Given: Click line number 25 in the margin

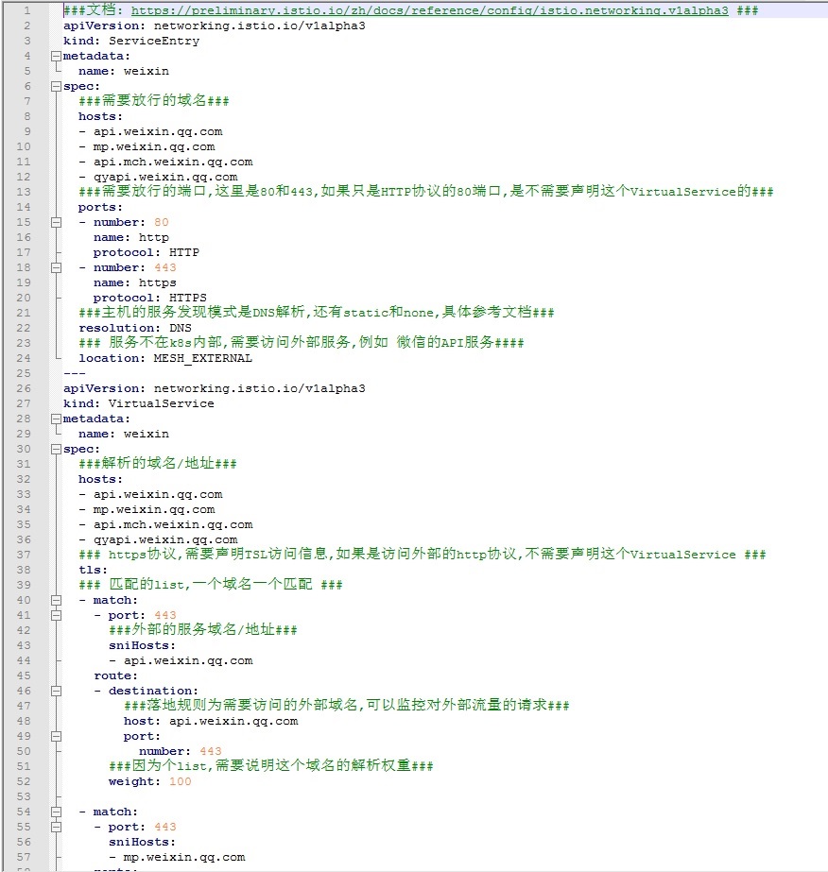Looking at the screenshot, I should [25, 373].
